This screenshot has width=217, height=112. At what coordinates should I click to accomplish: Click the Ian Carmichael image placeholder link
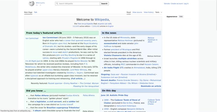pyautogui.click(x=32, y=38)
